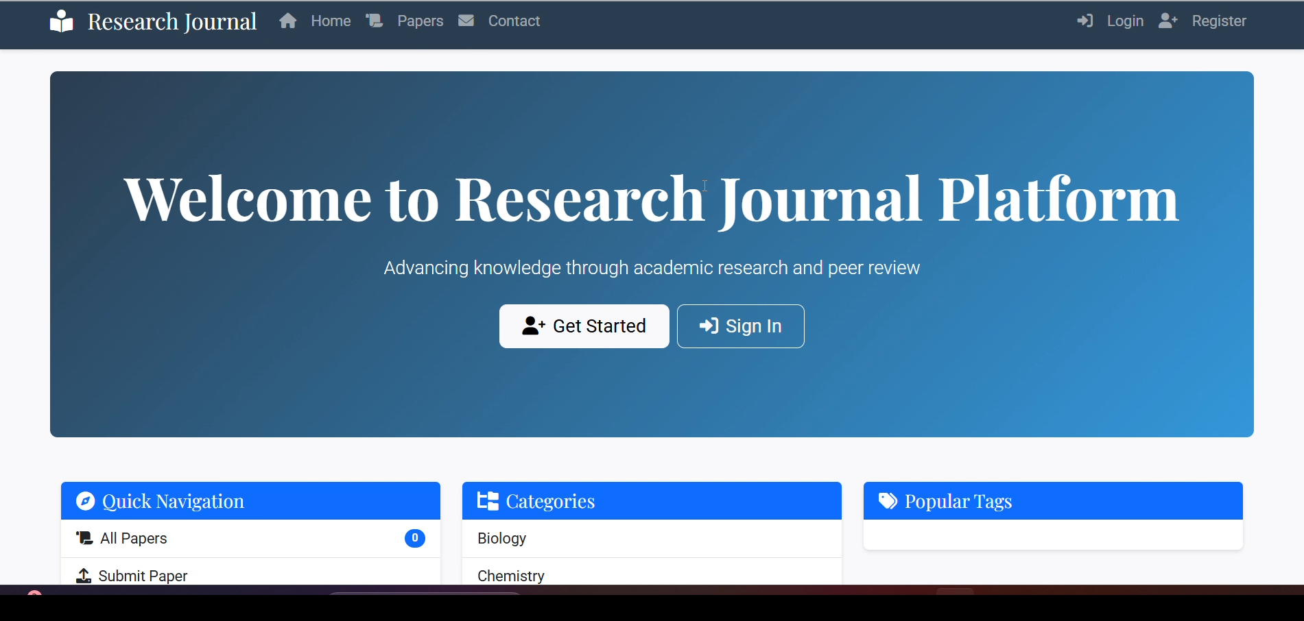Open the Chemistry category
The image size is (1304, 621).
click(510, 576)
